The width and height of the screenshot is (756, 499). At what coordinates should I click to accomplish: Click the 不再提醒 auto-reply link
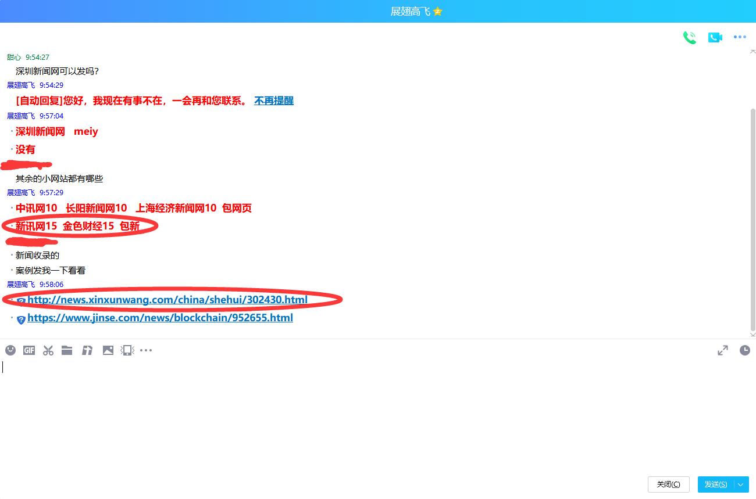coord(273,100)
